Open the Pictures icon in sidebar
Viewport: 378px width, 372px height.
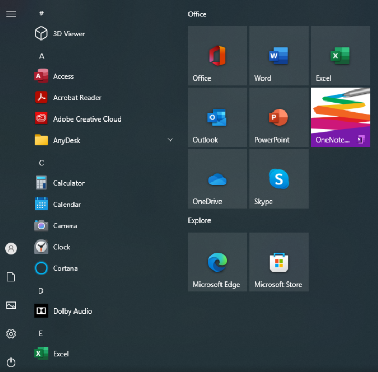tap(11, 305)
